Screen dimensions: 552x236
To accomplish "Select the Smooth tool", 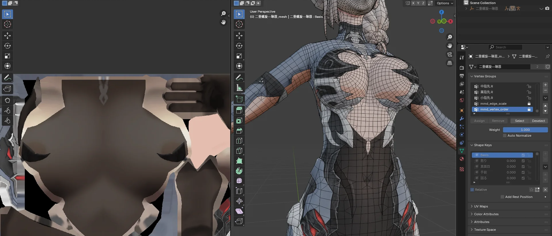I will 239,181.
